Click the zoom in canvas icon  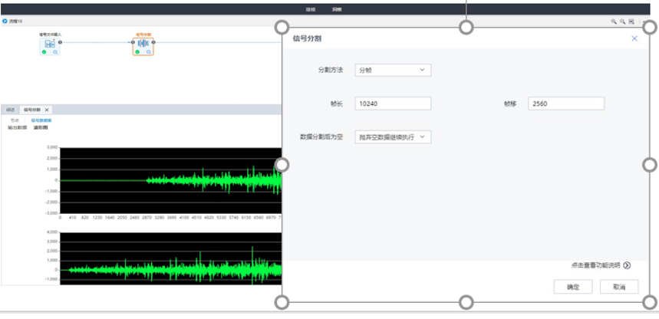pos(613,21)
